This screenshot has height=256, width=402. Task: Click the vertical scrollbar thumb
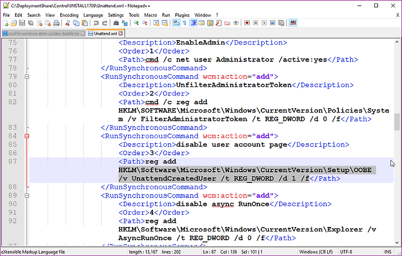(397, 122)
